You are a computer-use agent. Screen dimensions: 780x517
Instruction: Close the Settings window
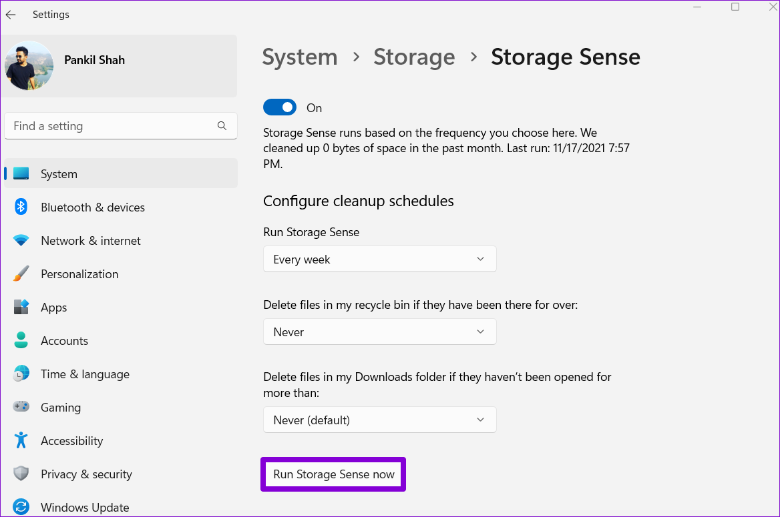[x=773, y=7]
